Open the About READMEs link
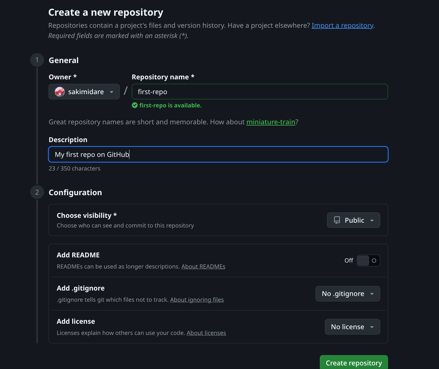439x369 pixels. [203, 266]
